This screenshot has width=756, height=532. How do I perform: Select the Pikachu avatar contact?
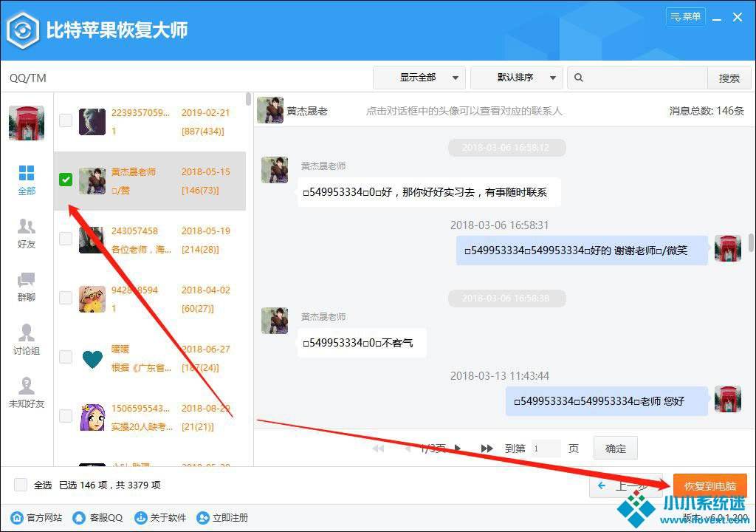pos(92,299)
